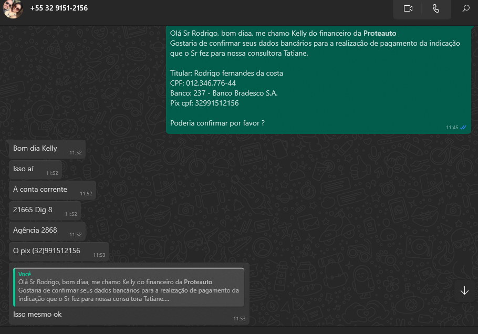The width and height of the screenshot is (478, 334).
Task: Select the "Bom dia Kelly" message
Action: tap(35, 149)
